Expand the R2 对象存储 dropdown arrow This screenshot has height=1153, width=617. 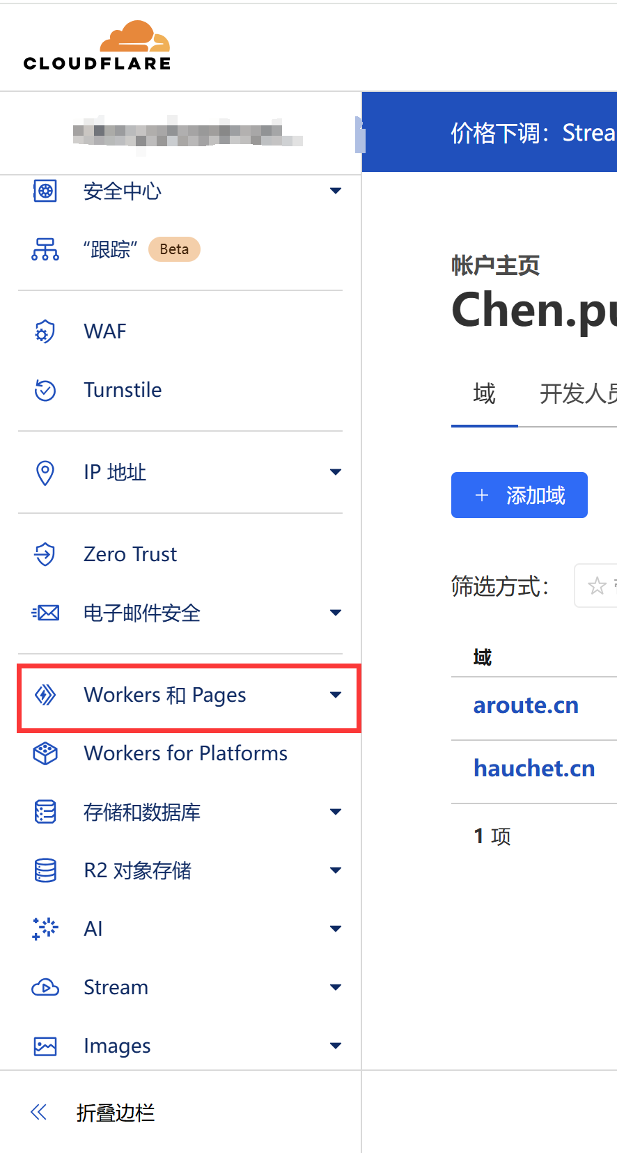(x=336, y=870)
